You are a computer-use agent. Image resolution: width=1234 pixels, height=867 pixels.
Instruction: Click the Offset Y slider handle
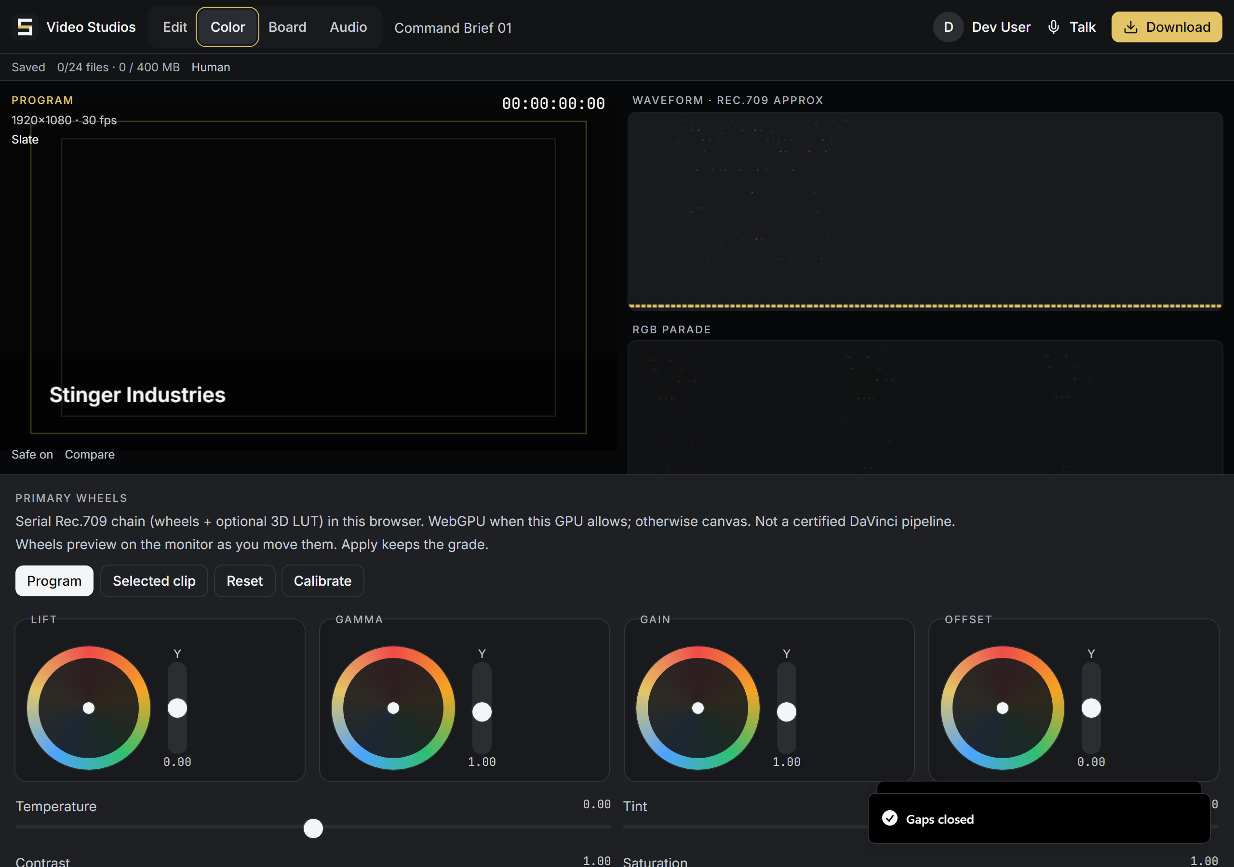point(1091,708)
